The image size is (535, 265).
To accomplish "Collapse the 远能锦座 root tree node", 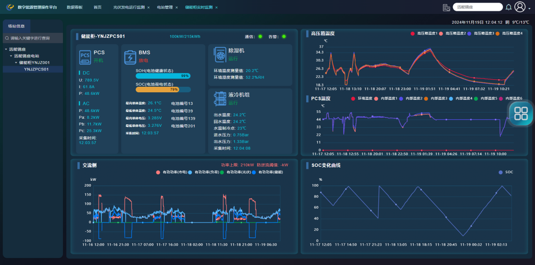I will coord(6,49).
